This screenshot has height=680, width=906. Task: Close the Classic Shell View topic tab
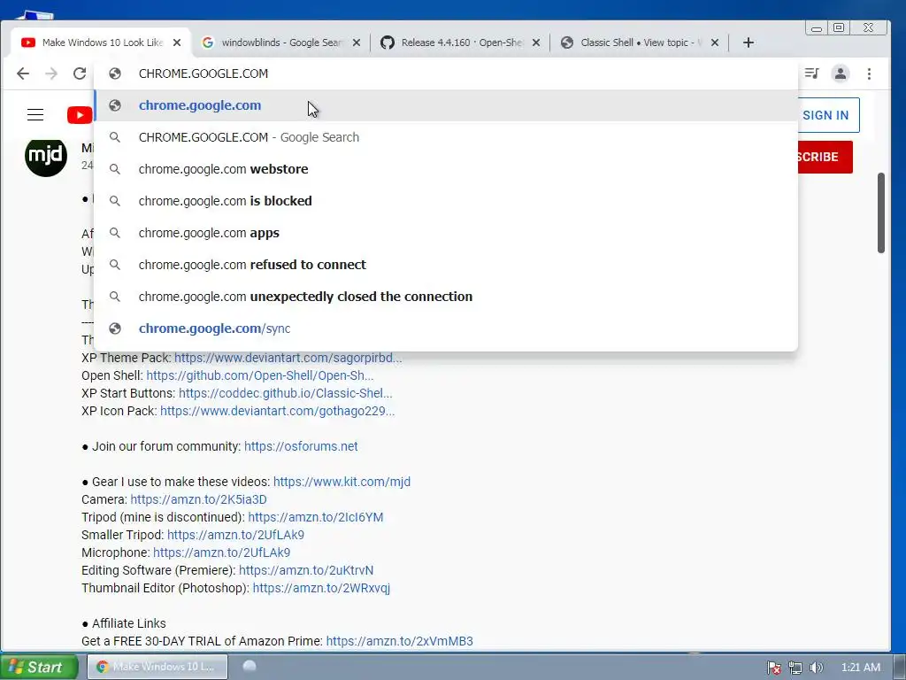point(715,42)
